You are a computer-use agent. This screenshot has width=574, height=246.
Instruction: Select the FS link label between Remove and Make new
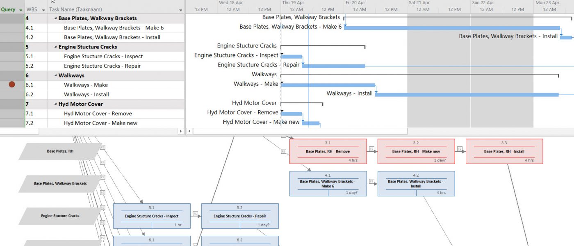[371, 148]
